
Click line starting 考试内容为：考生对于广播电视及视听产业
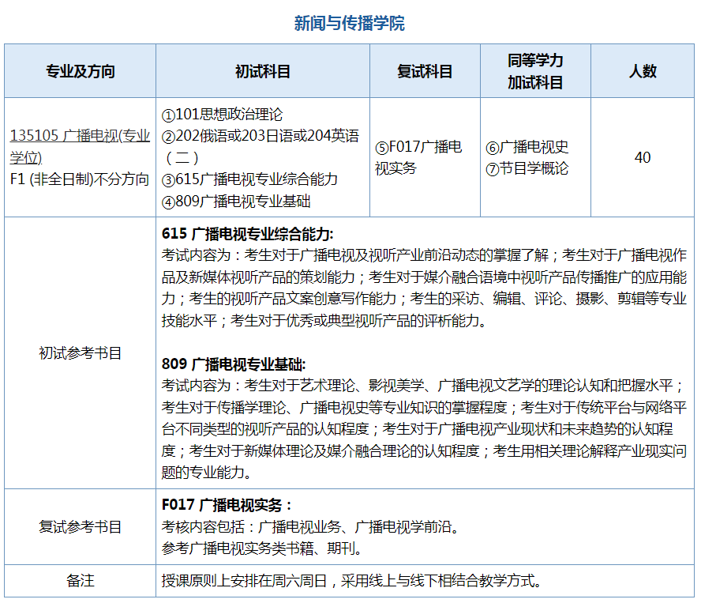[424, 255]
